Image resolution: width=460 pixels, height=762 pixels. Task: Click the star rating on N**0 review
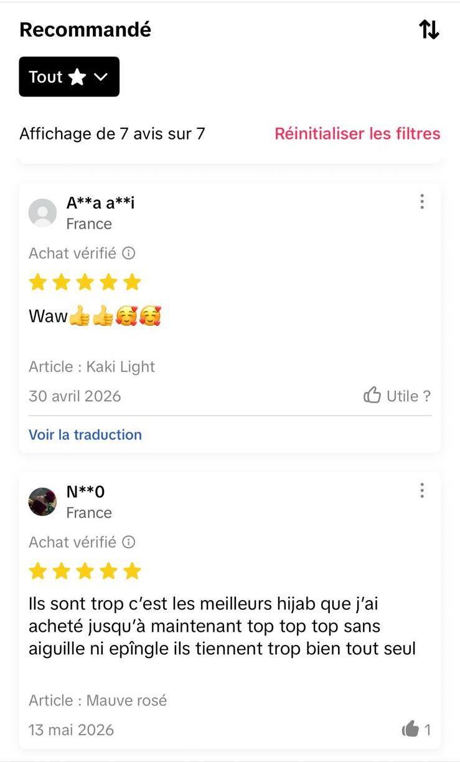point(85,571)
